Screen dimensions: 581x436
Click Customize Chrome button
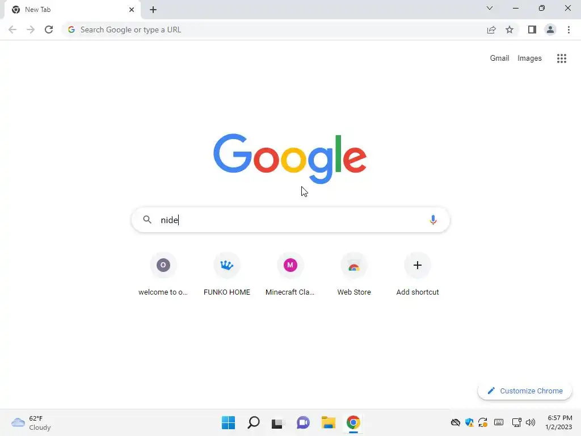[x=525, y=391]
